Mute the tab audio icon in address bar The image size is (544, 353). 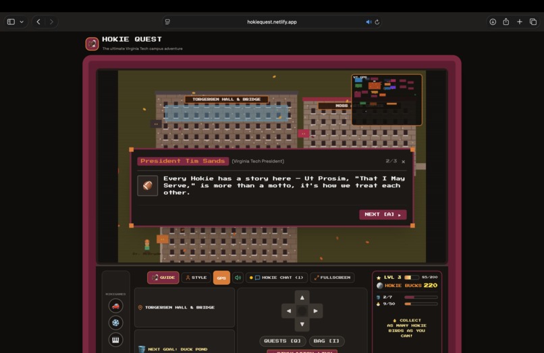[x=368, y=22]
